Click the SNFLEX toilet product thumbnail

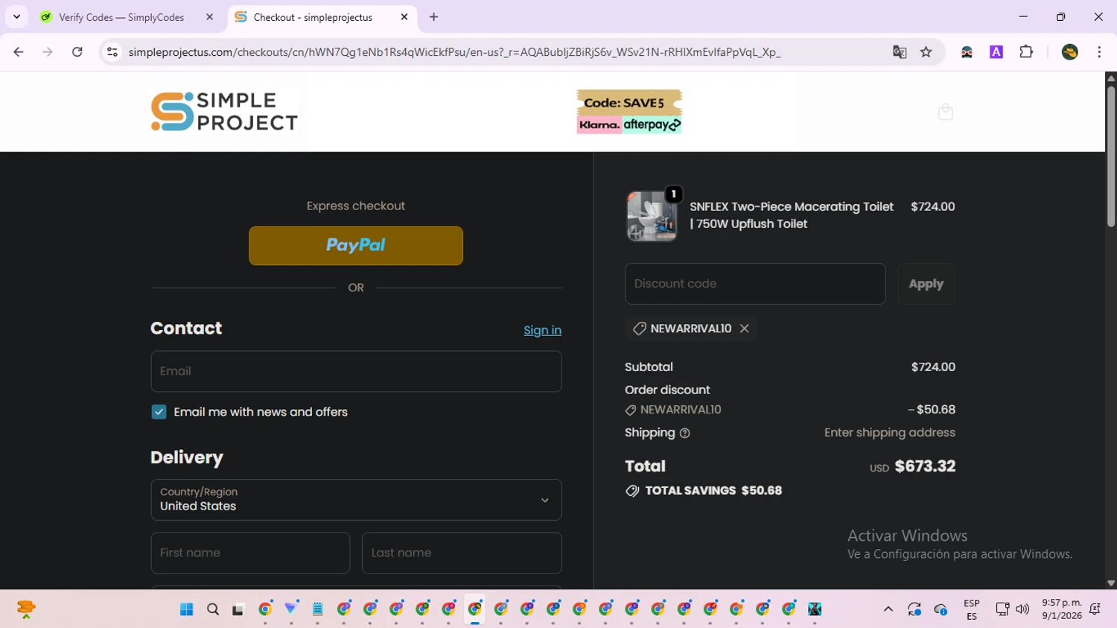[652, 216]
